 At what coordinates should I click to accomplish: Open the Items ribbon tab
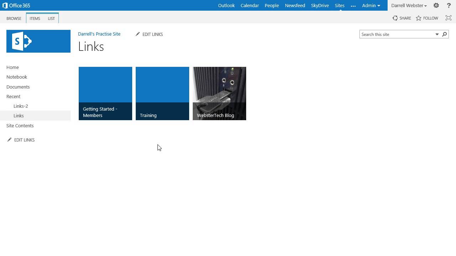click(x=35, y=18)
